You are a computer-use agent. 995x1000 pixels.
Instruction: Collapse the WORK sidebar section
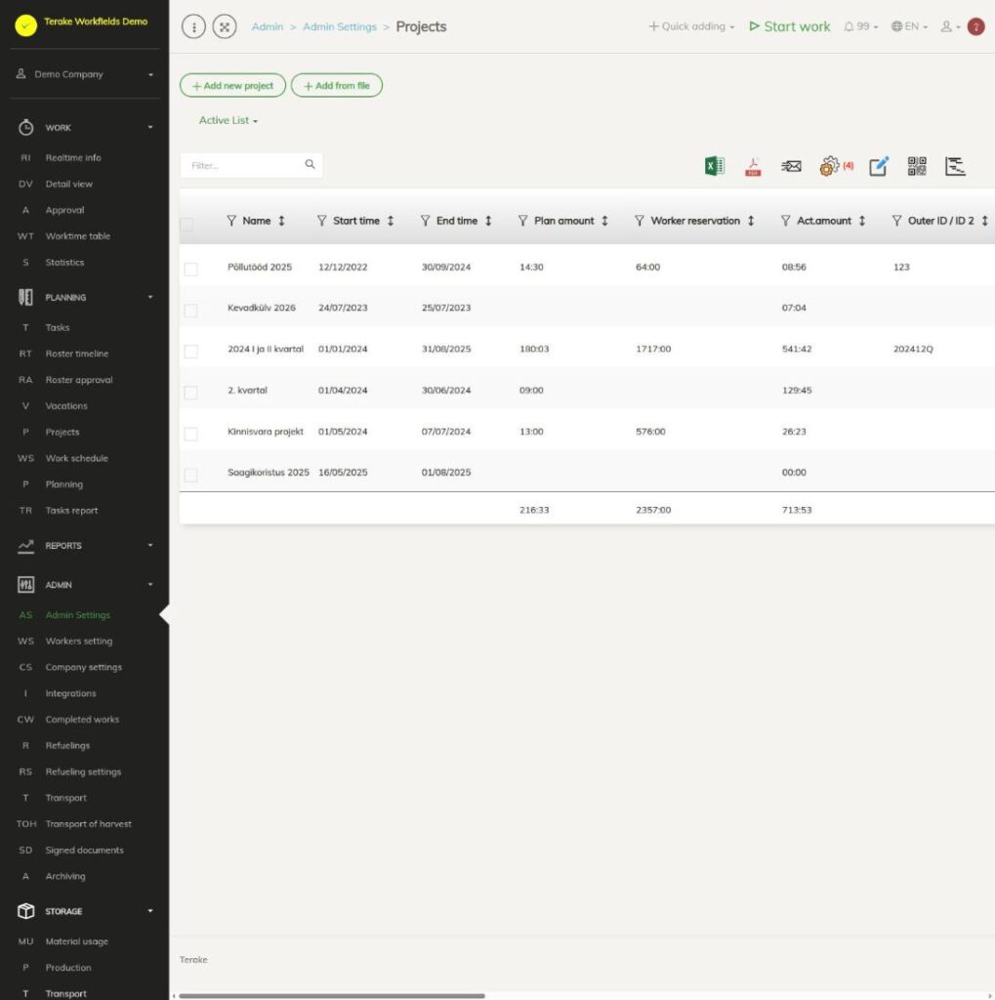coord(85,128)
